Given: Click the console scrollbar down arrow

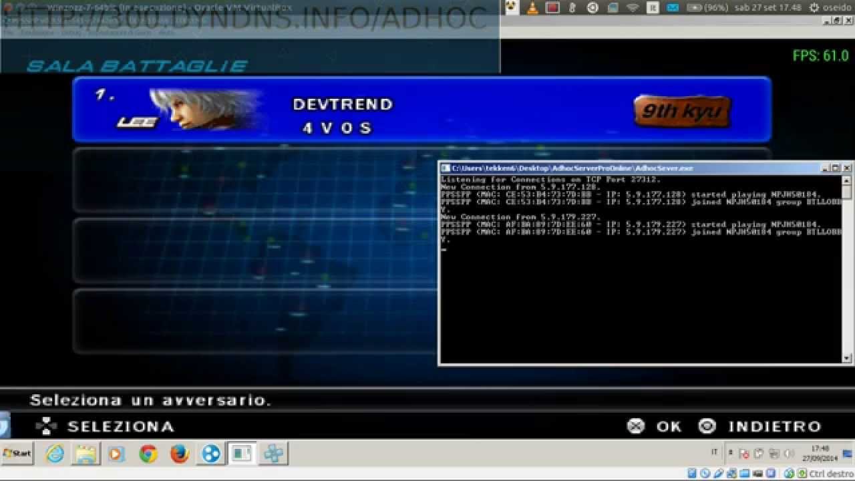Looking at the screenshot, I should pyautogui.click(x=847, y=358).
